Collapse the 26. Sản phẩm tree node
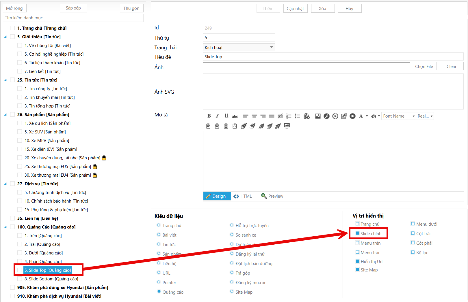 [x=5, y=115]
